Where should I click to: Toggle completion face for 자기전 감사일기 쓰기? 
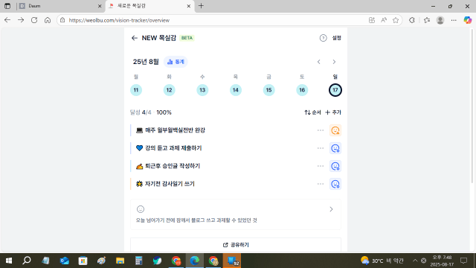(335, 184)
